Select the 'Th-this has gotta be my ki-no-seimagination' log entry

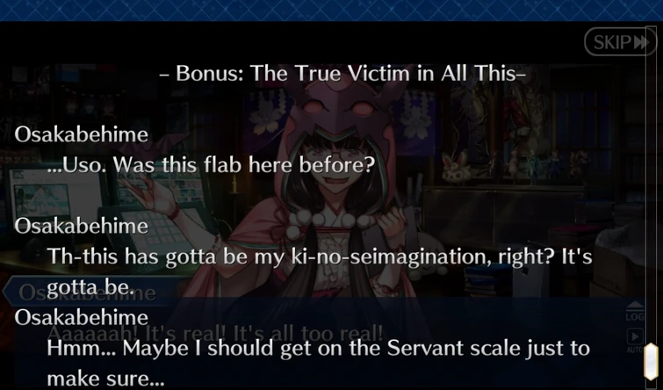click(x=320, y=271)
